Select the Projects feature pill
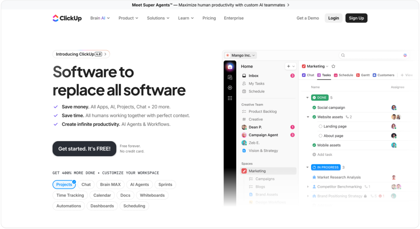This screenshot has height=229, width=420. click(64, 184)
